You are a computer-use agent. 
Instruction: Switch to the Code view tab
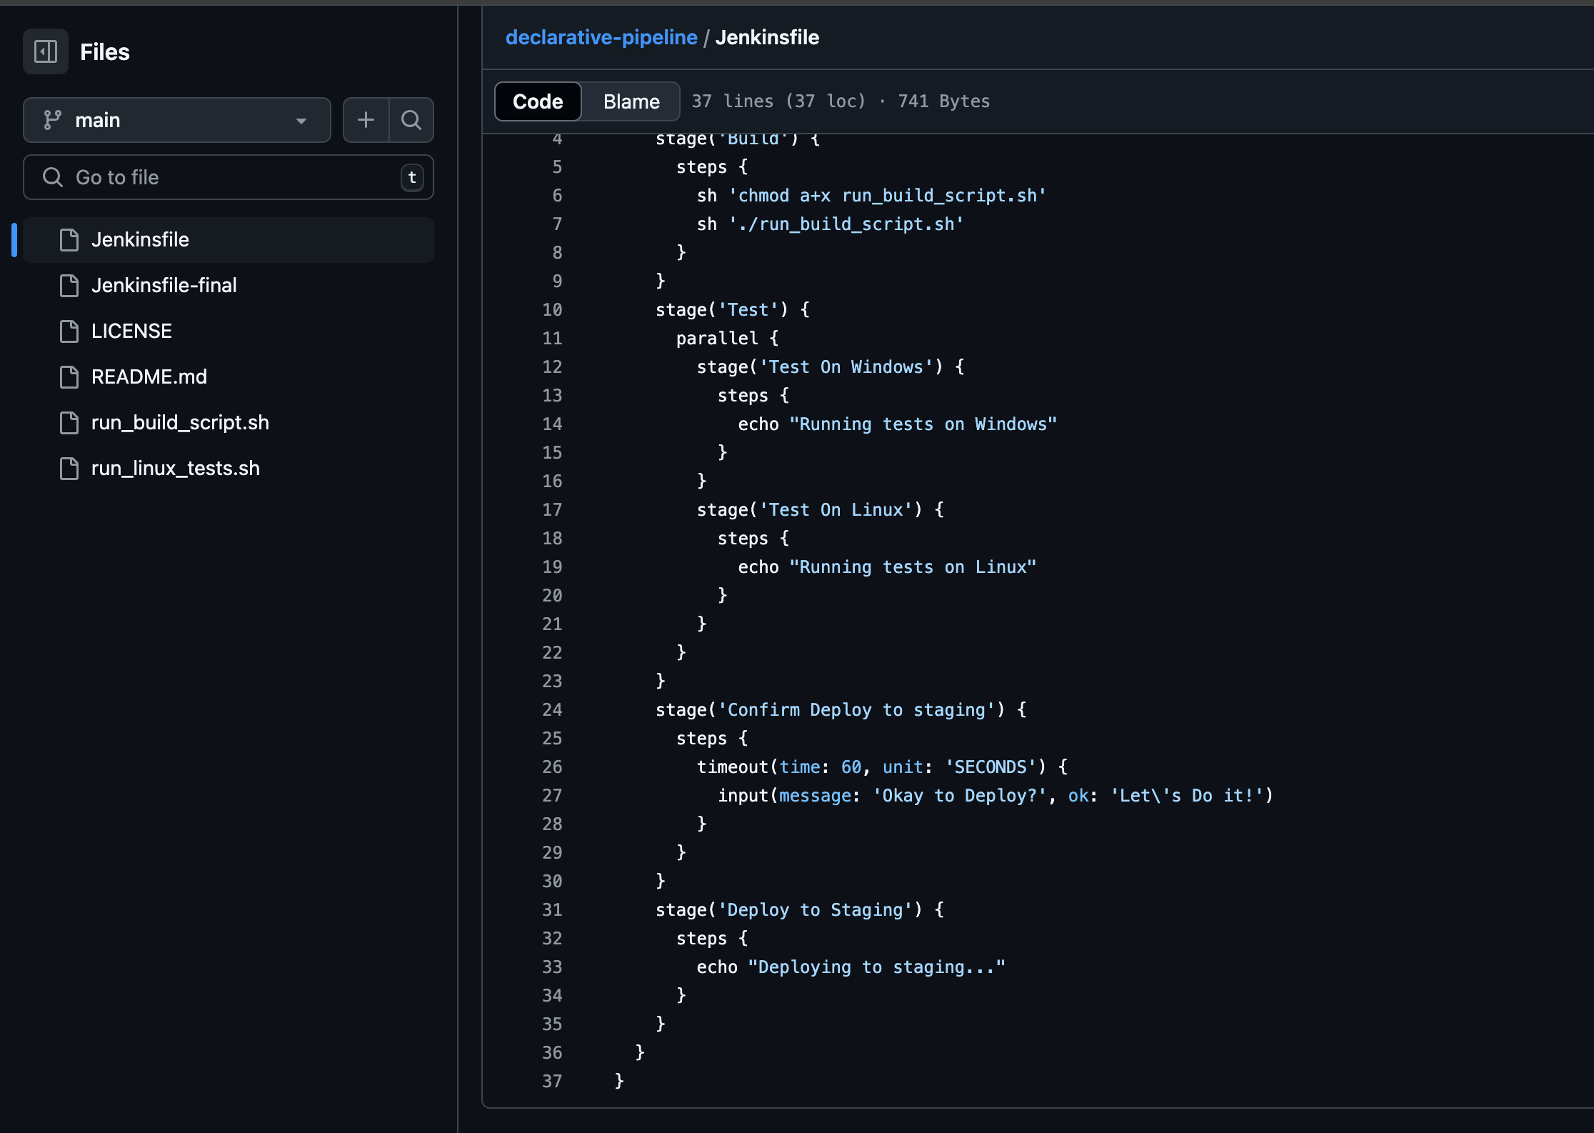click(x=538, y=101)
